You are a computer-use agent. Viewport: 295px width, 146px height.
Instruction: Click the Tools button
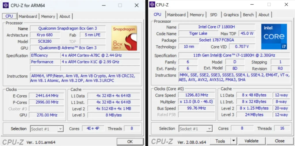[x=220, y=141]
